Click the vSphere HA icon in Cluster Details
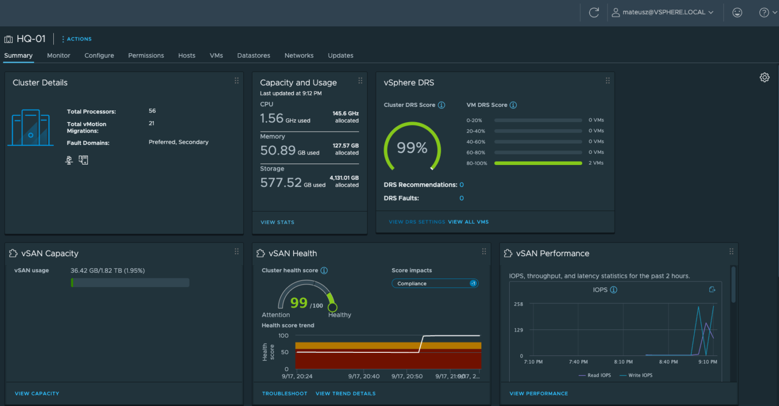Viewport: 779px width, 406px height. tap(69, 160)
